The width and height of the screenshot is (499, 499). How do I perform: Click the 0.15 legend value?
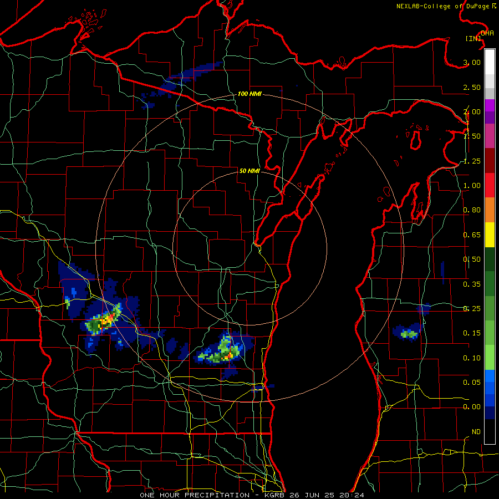[472, 333]
